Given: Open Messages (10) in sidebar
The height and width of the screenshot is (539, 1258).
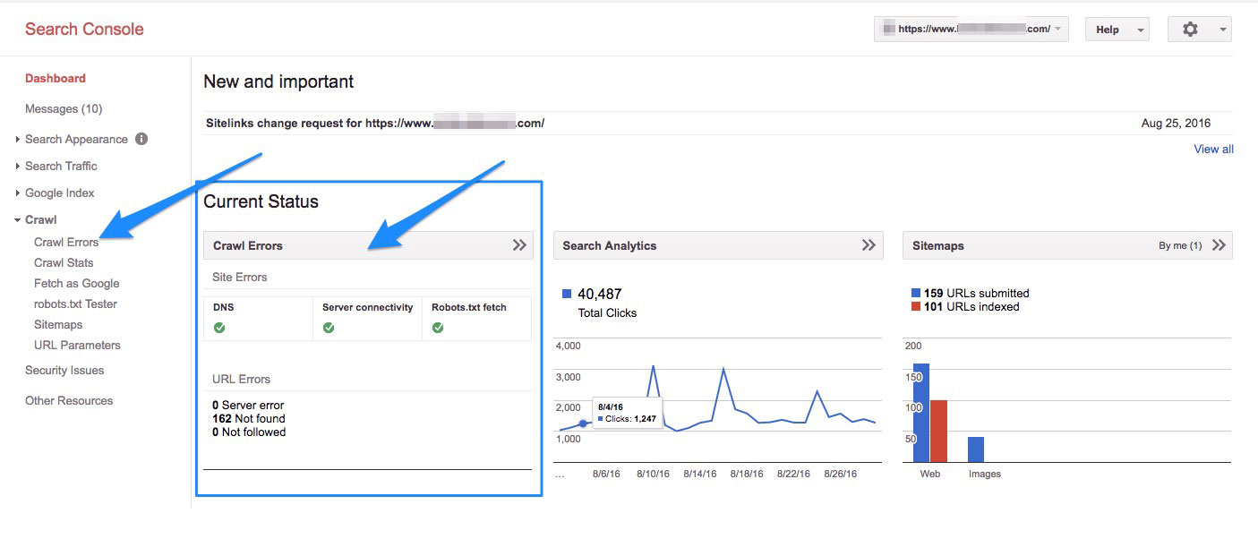Looking at the screenshot, I should (64, 109).
